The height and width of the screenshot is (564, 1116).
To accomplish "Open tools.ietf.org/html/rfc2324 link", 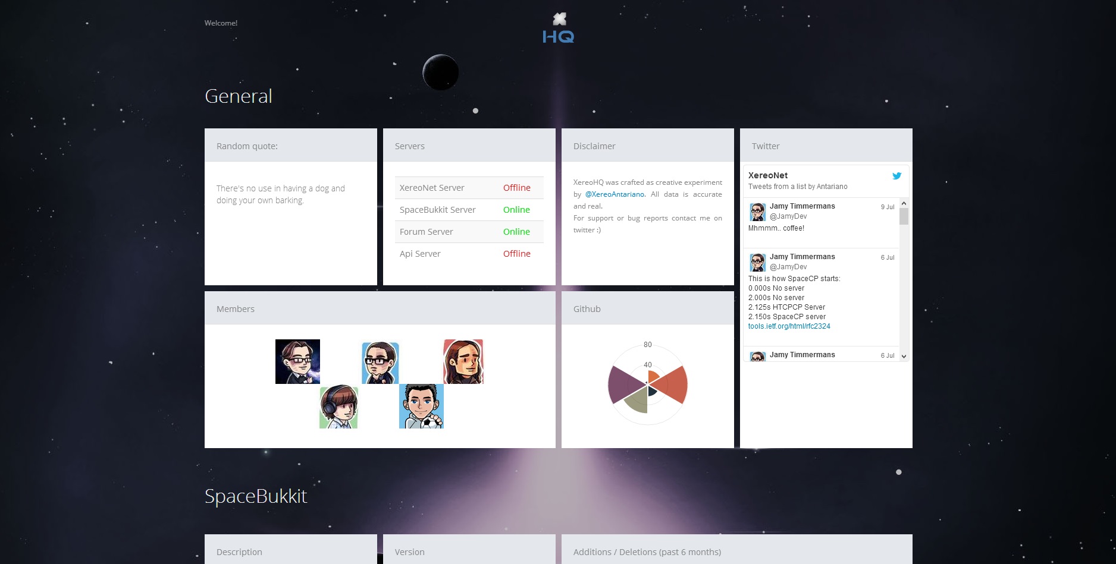I will [789, 326].
